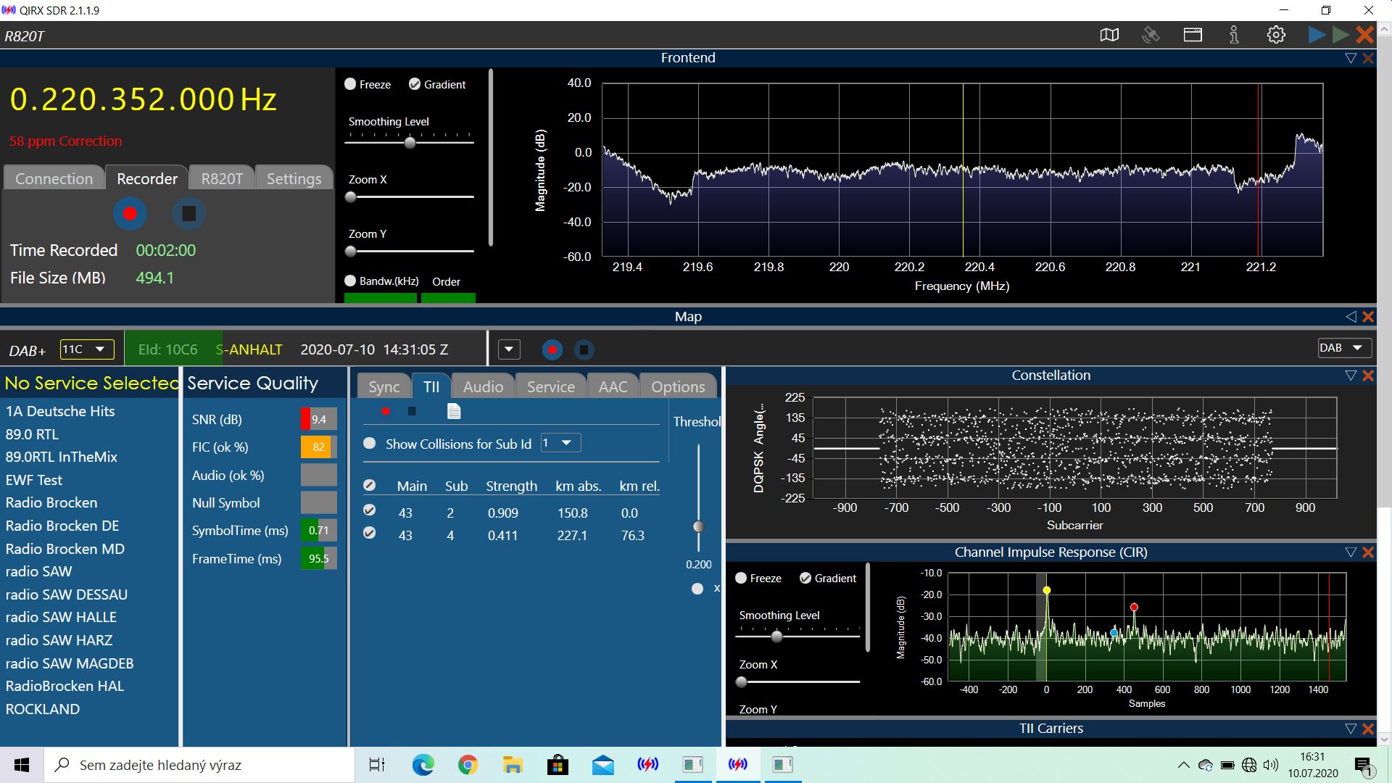The image size is (1392, 783).
Task: Click TII tab small stop square
Action: pos(412,412)
